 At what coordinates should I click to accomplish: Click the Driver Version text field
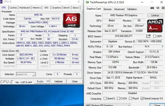click(133, 73)
